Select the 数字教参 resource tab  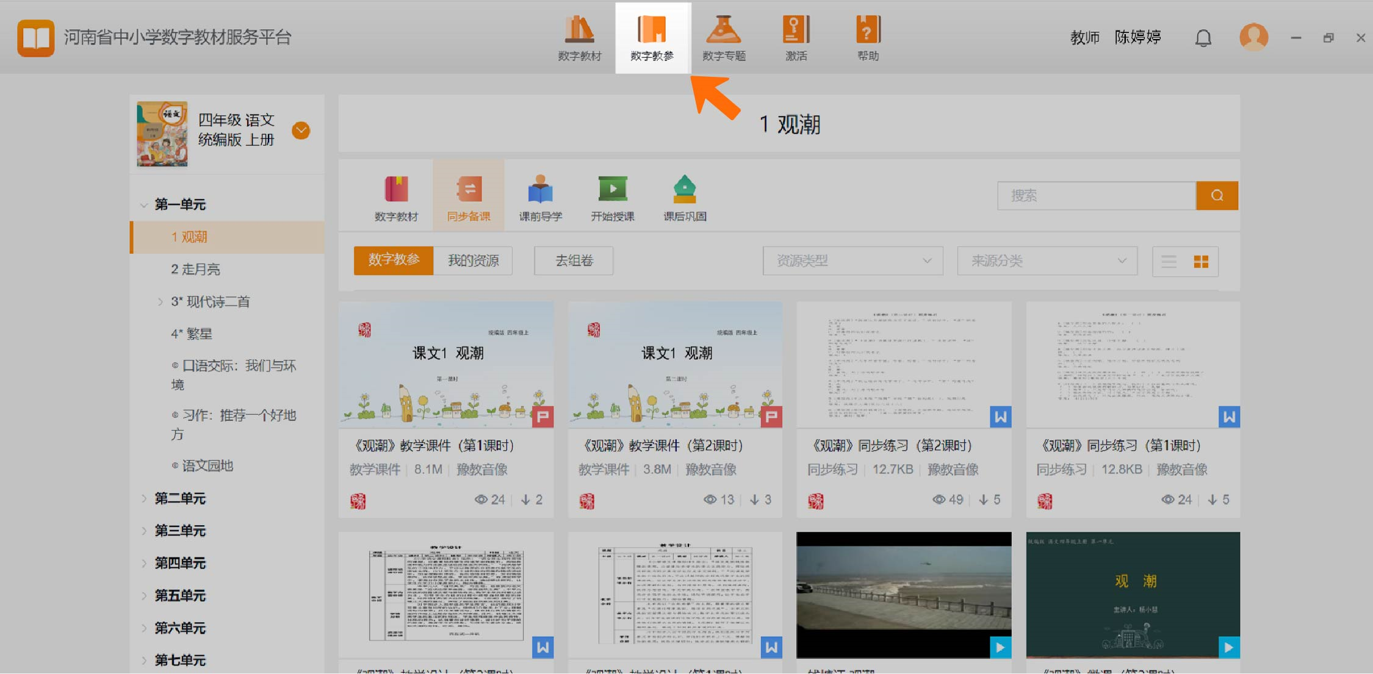pyautogui.click(x=394, y=260)
